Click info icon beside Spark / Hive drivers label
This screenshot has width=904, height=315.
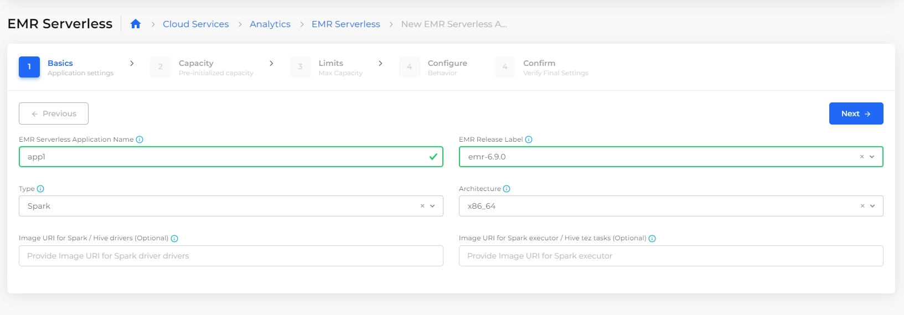coord(174,239)
